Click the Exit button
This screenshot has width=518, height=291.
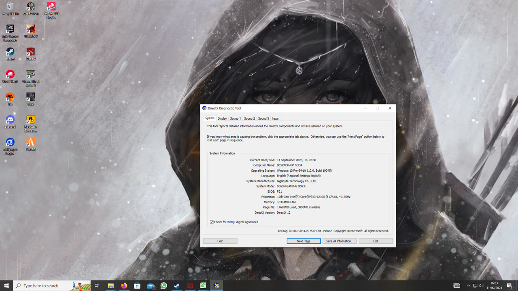376,241
